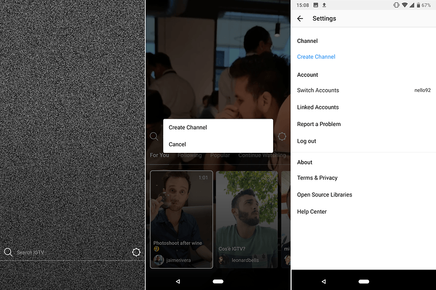Tap the image notification icon in the status bar

(x=316, y=5)
